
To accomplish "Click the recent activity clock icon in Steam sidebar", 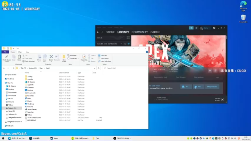I will point(125,44).
